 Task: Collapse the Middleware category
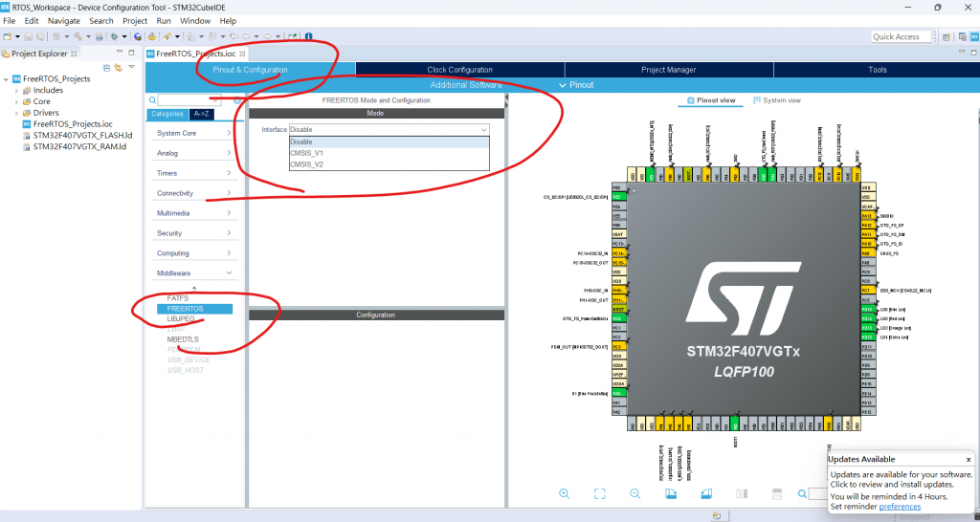pyautogui.click(x=229, y=272)
